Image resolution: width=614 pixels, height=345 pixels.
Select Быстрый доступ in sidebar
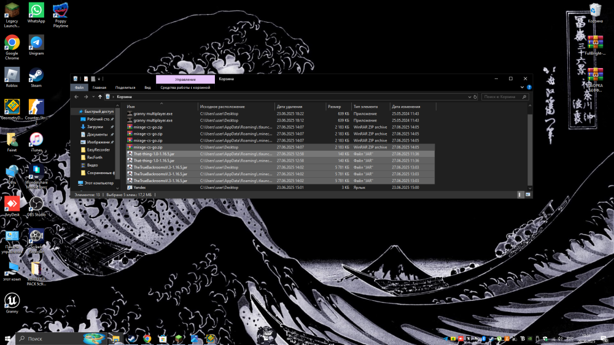[96, 112]
